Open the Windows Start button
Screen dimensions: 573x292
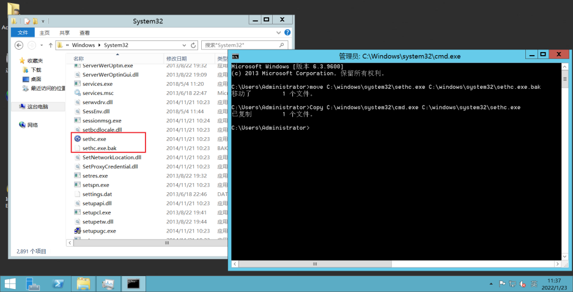10,283
